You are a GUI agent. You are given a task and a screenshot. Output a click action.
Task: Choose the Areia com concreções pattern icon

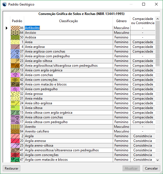(x=15, y=80)
